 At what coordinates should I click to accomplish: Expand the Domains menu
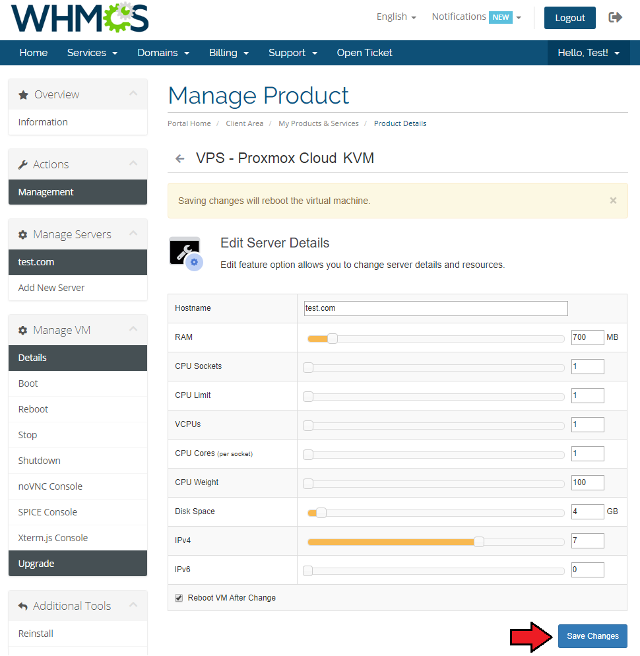coord(163,53)
